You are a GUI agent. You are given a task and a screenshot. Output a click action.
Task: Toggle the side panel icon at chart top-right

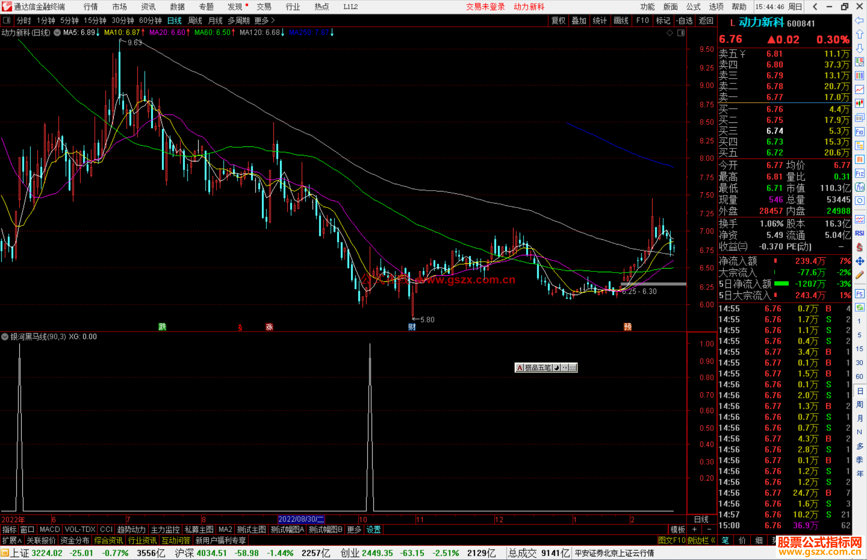681,33
